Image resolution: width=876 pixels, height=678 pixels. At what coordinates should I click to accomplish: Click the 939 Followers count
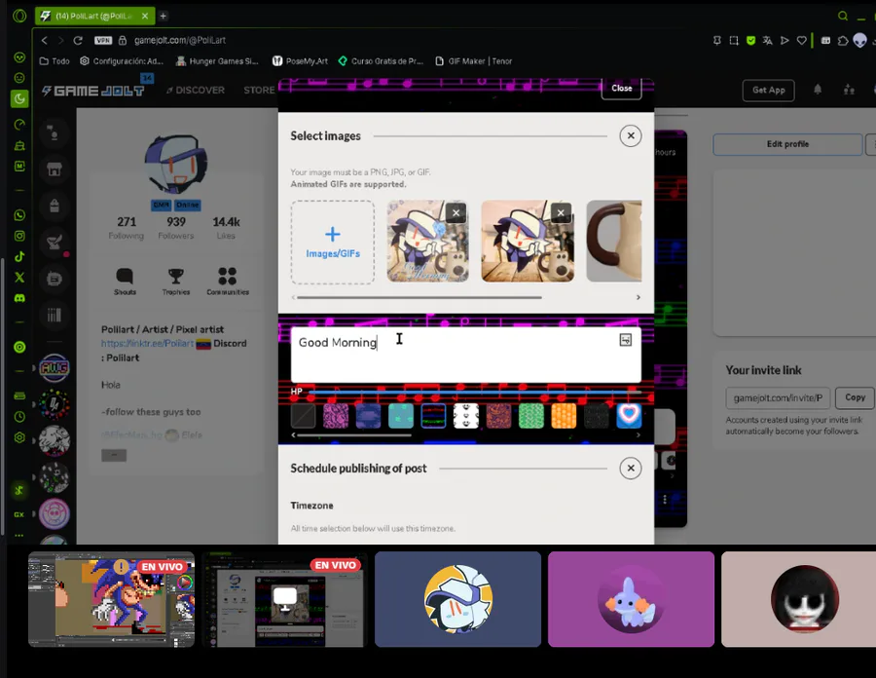176,228
